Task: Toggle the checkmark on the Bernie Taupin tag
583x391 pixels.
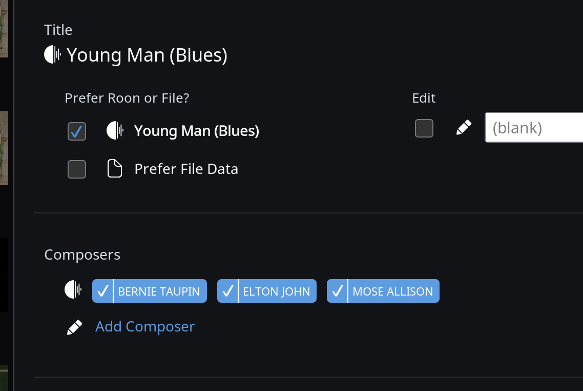Action: [x=102, y=291]
